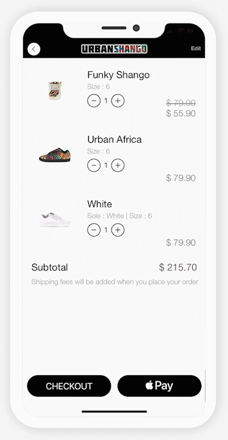Open the Funky Shango product thumbnail
The width and height of the screenshot is (228, 440).
pyautogui.click(x=55, y=90)
